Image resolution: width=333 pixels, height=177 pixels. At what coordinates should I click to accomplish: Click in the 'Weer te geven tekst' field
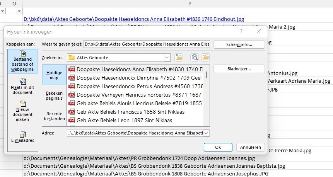(147, 44)
